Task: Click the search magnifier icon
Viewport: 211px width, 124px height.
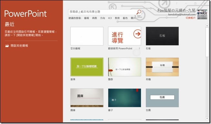Action: pyautogui.click(x=139, y=12)
